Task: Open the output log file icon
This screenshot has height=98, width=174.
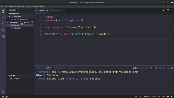Action: pos(164,68)
